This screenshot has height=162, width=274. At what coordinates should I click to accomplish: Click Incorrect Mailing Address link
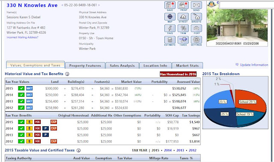click(x=22, y=37)
